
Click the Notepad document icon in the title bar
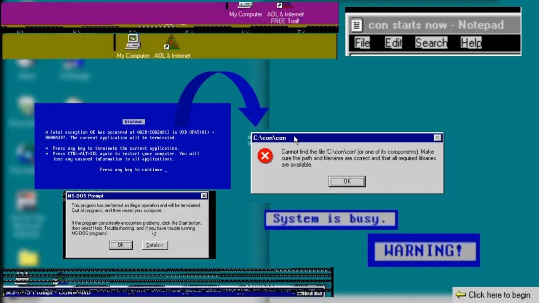356,24
